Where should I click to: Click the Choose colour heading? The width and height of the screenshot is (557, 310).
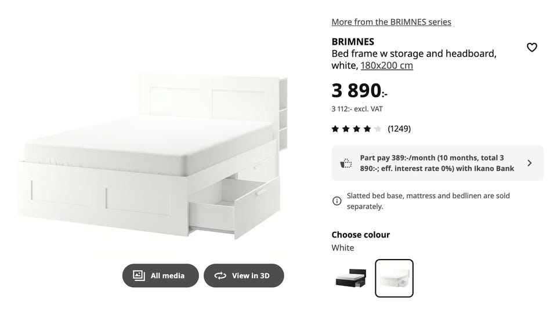[360, 235]
